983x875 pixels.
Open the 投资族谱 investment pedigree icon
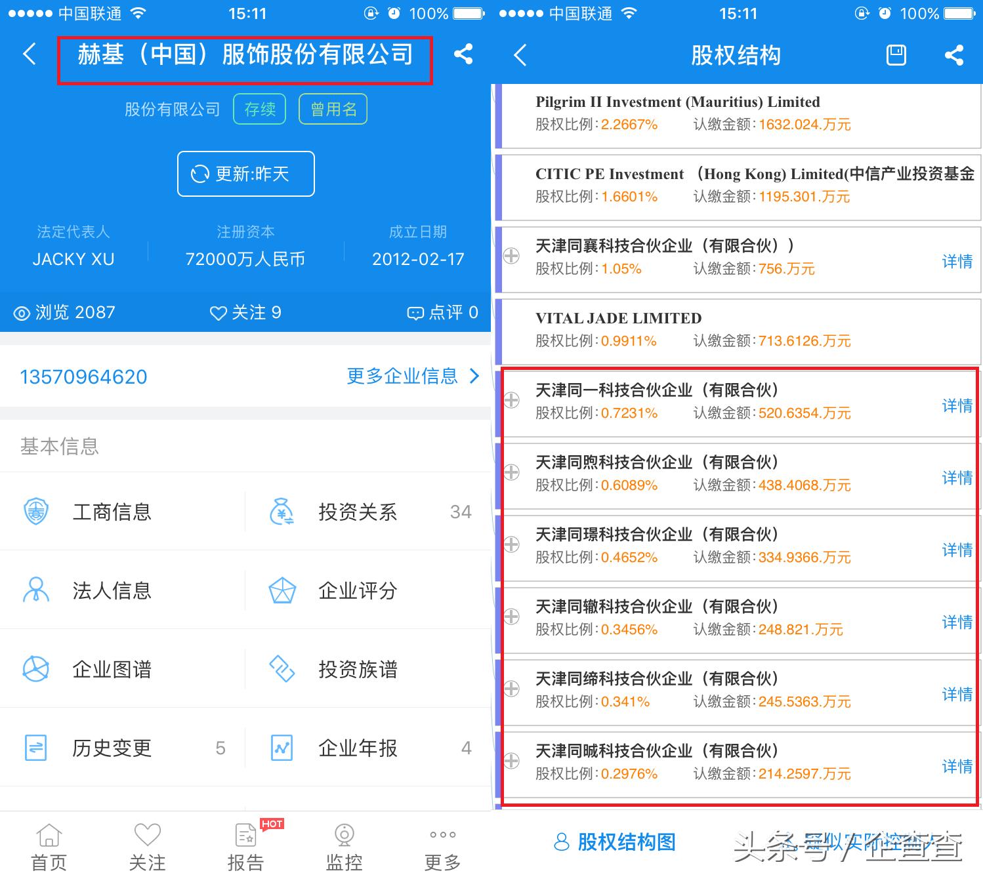coord(282,669)
